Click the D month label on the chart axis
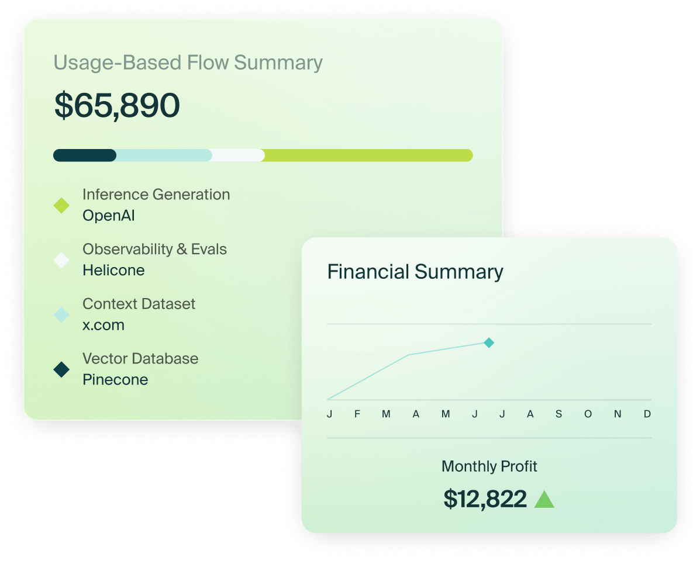The width and height of the screenshot is (700, 561). [x=647, y=414]
